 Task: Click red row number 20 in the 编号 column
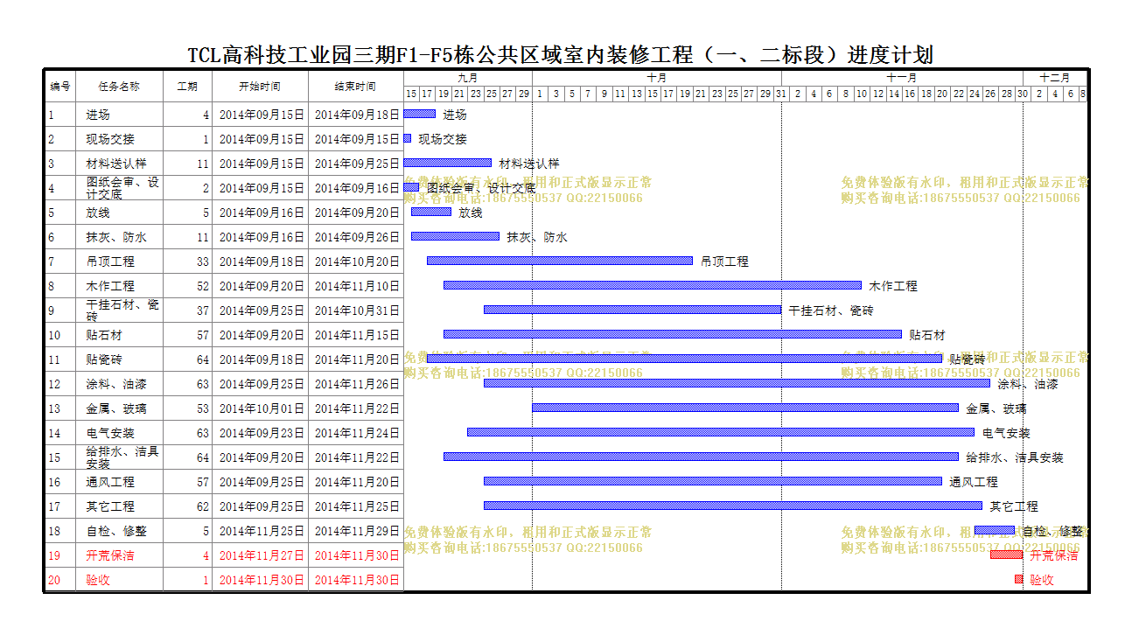click(x=54, y=580)
